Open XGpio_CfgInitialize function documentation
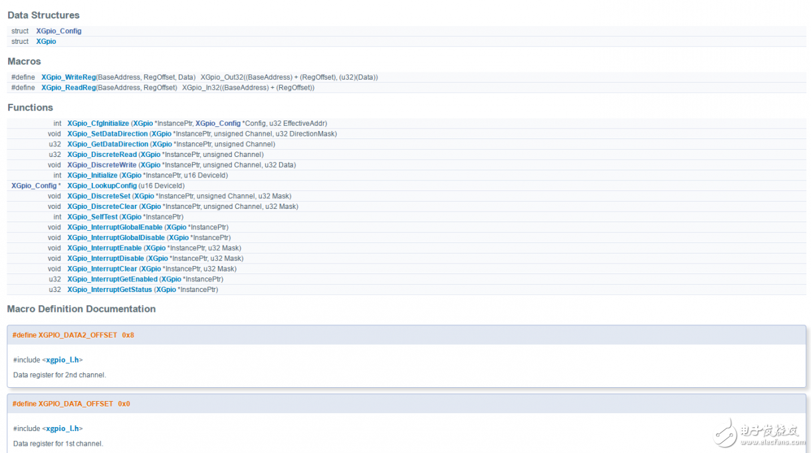The width and height of the screenshot is (811, 453). [98, 124]
